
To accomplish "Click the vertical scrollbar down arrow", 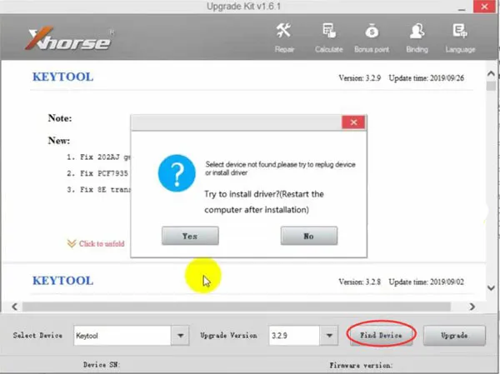I will click(491, 288).
